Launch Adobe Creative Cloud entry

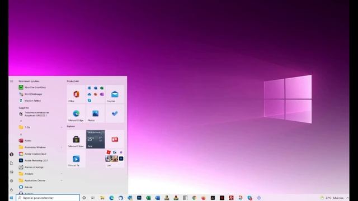41,154
